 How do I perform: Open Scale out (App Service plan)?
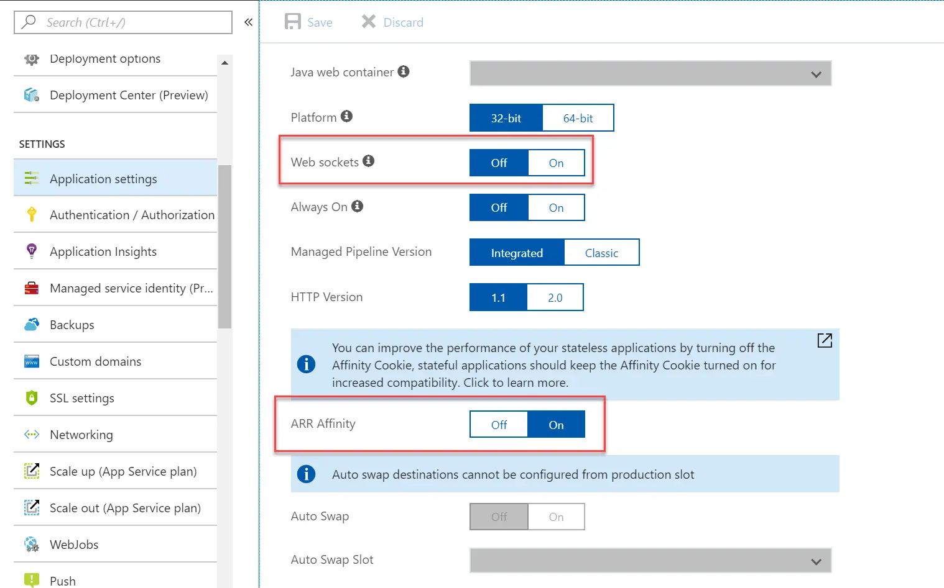pos(115,508)
